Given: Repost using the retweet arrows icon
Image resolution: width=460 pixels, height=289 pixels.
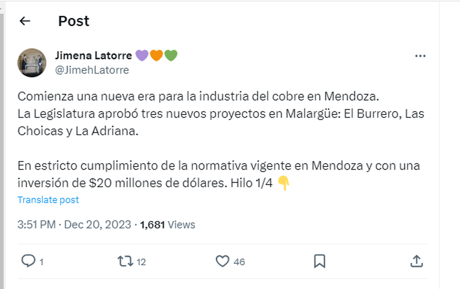Looking at the screenshot, I should pos(125,261).
